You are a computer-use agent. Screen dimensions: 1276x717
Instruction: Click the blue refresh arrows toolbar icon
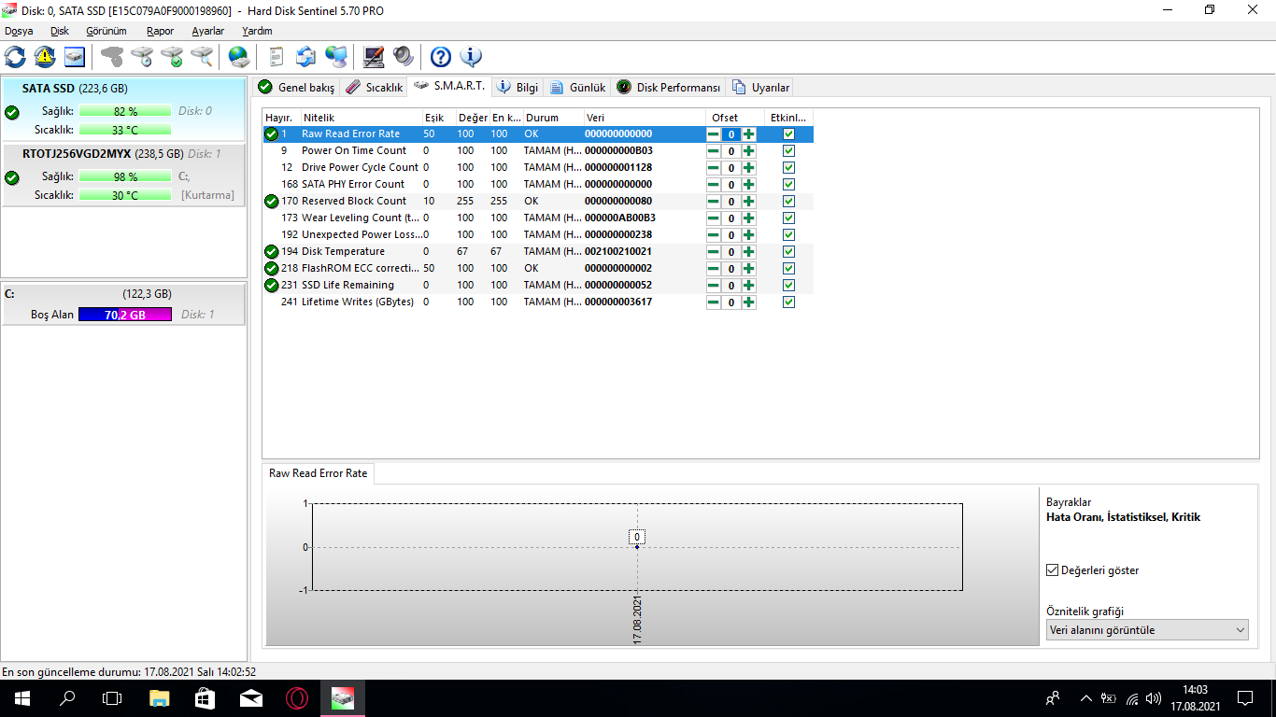tap(15, 57)
